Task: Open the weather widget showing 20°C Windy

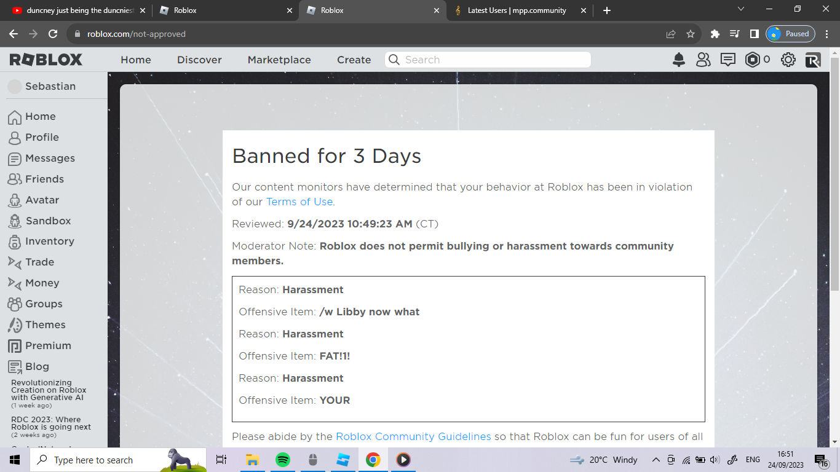Action: [x=603, y=460]
